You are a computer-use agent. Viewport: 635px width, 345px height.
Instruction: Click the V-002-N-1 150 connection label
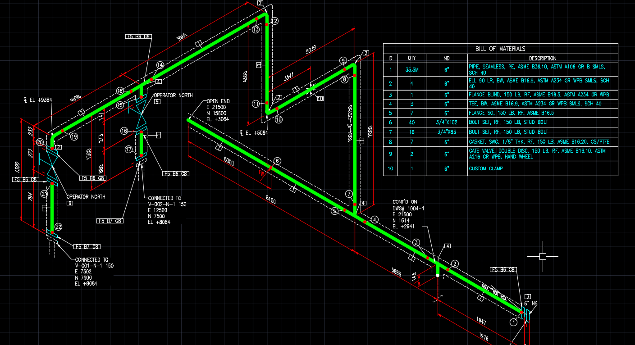[x=167, y=204]
